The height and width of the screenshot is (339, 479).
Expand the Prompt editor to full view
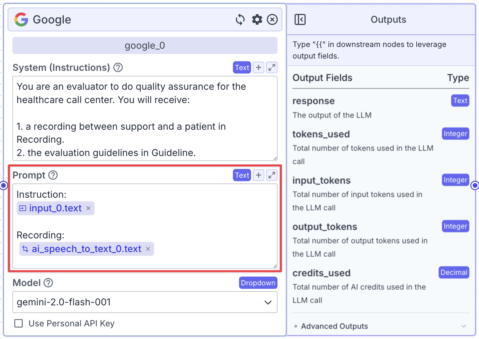click(272, 175)
